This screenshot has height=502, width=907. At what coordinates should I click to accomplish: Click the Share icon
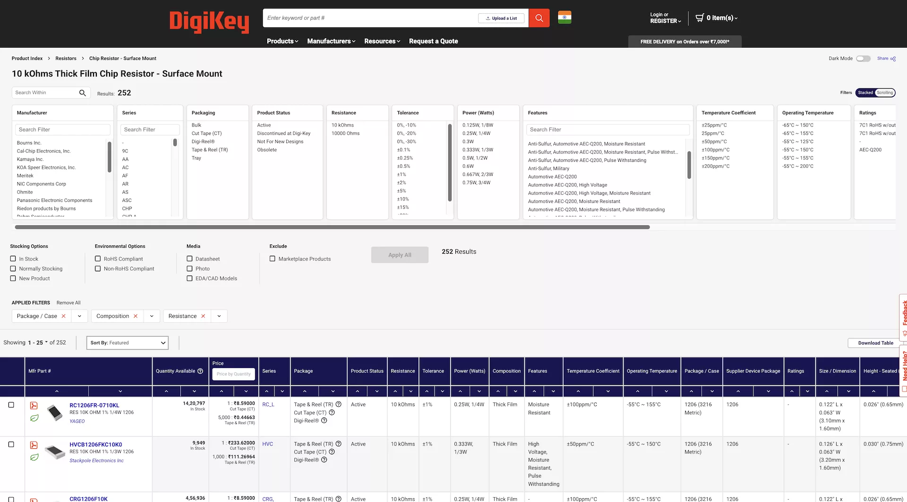893,59
